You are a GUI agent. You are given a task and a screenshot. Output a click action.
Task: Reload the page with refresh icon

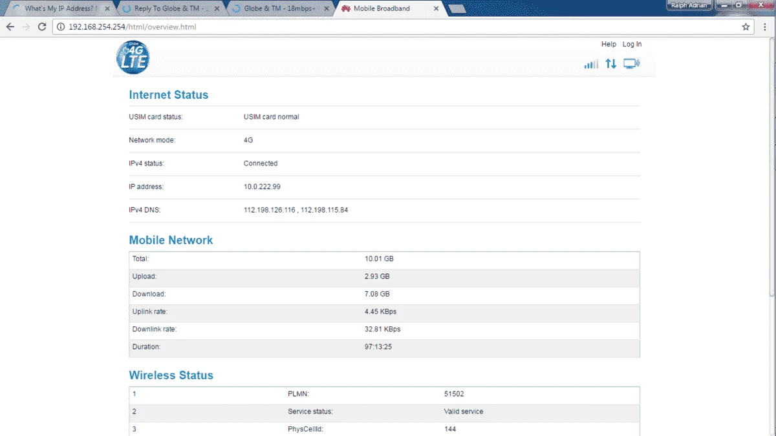point(42,27)
